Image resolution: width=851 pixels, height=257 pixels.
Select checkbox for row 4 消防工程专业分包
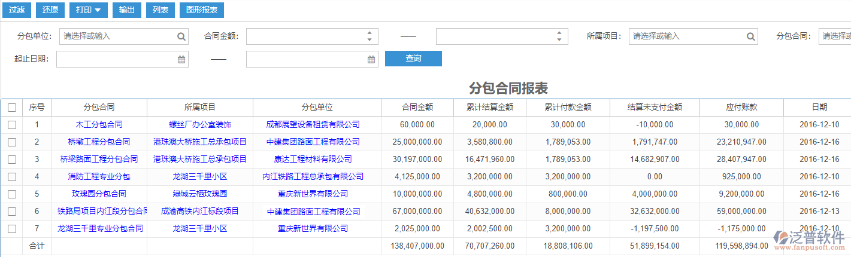click(12, 177)
